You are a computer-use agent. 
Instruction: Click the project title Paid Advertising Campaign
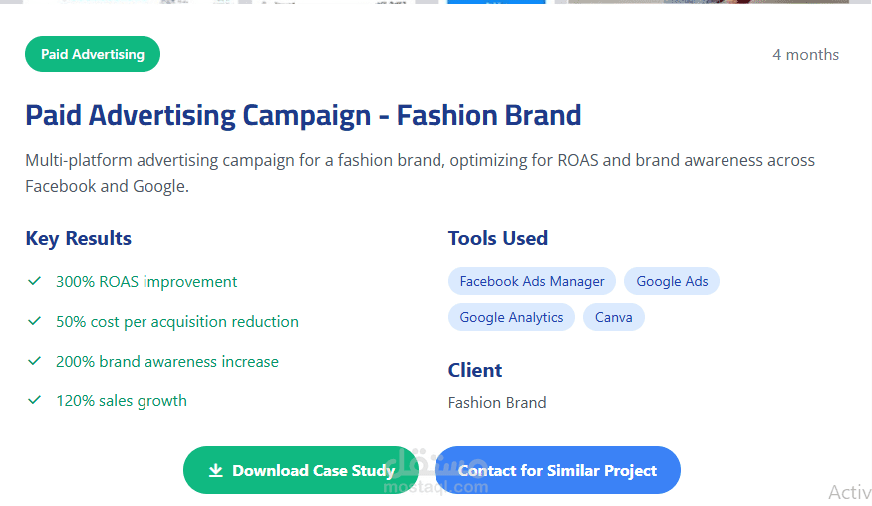[303, 116]
